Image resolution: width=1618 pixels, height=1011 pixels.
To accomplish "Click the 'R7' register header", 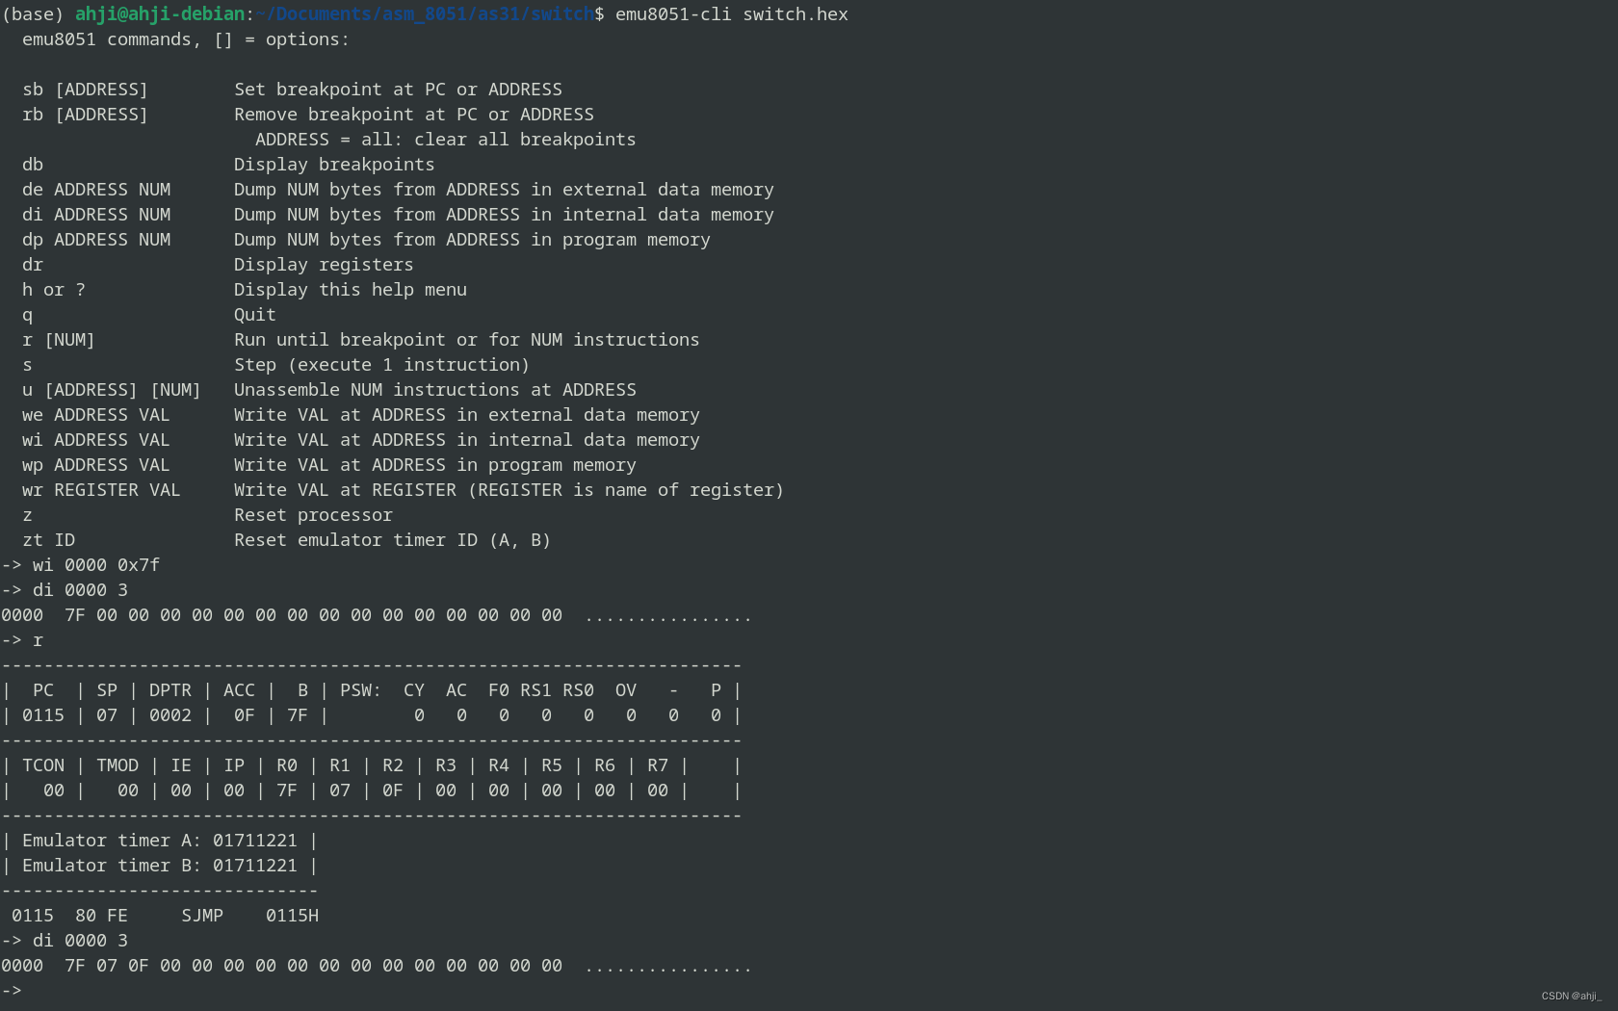I will click(x=658, y=765).
